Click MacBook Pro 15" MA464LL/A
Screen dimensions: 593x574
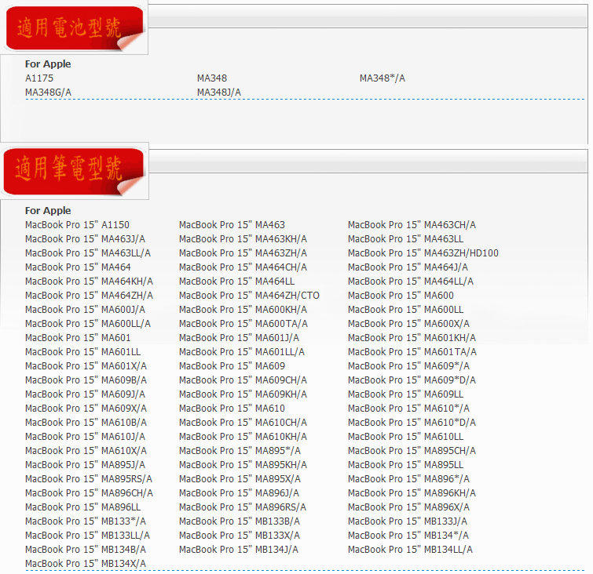[411, 281]
